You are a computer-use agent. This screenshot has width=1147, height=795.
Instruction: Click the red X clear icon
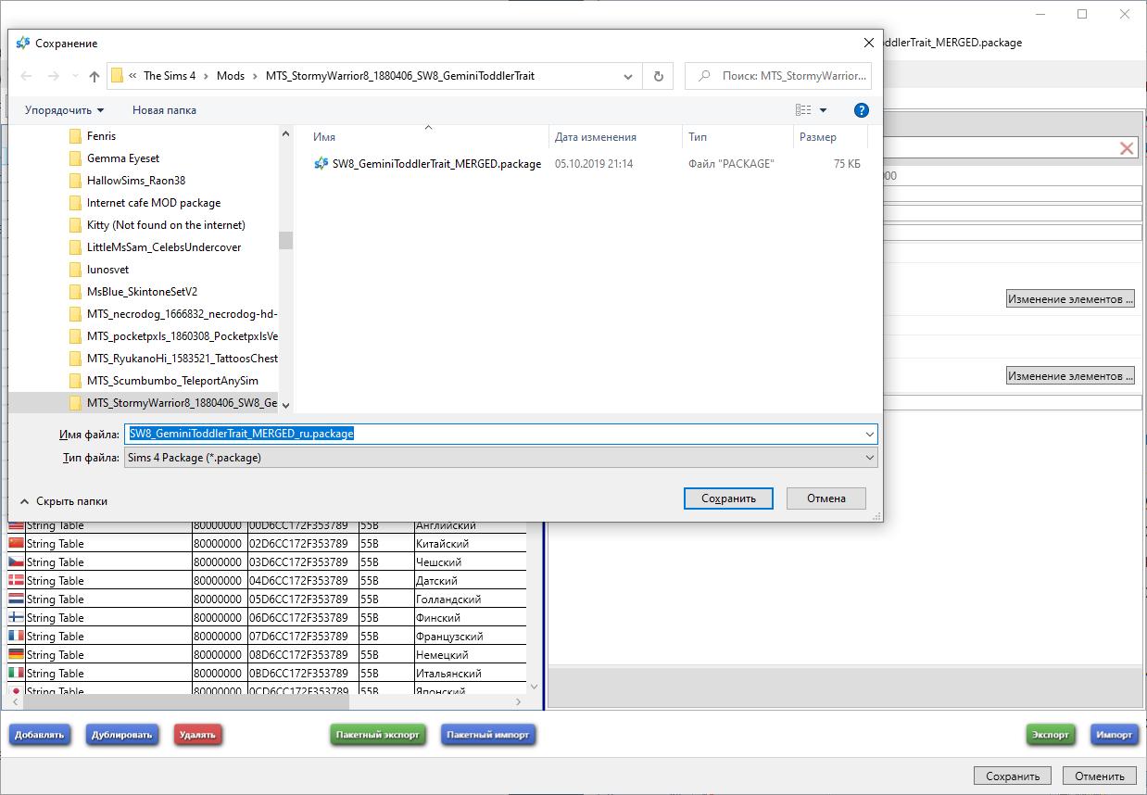[1127, 148]
